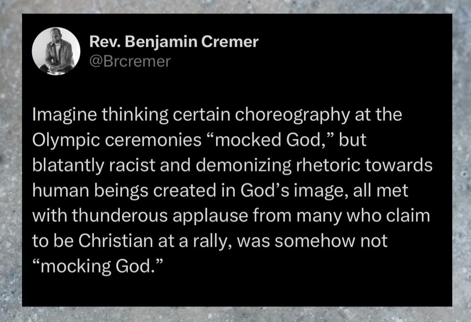Click the word "demonizing" in the tweet

point(244,166)
